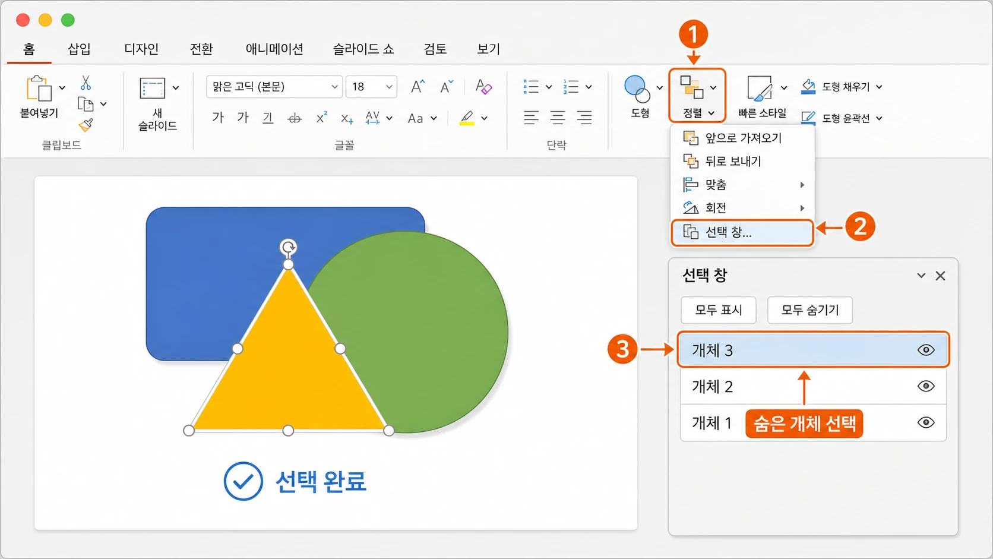
Task: Click the Copy icon in clipboard group
Action: [x=86, y=105]
